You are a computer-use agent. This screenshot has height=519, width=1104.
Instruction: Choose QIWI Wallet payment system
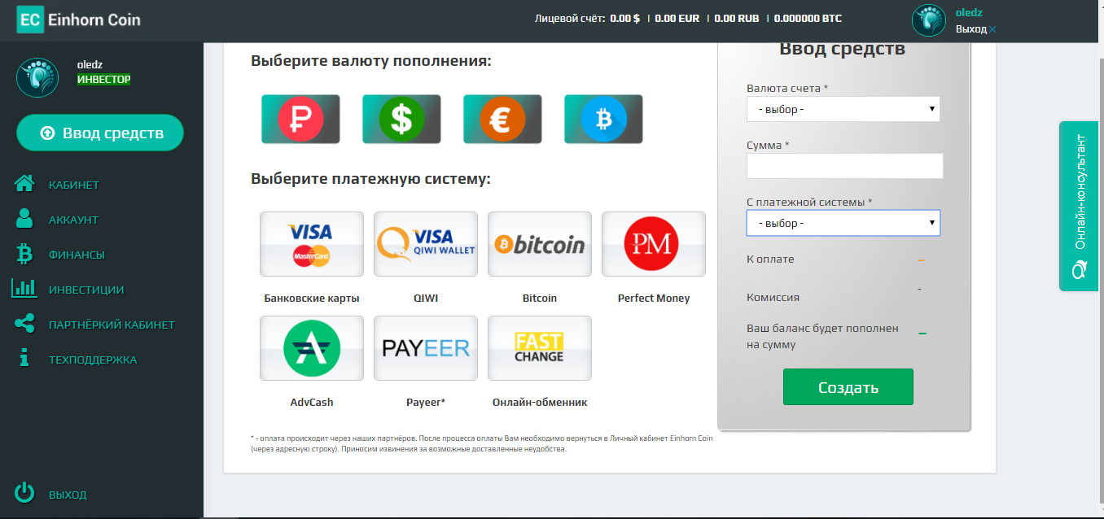(426, 244)
